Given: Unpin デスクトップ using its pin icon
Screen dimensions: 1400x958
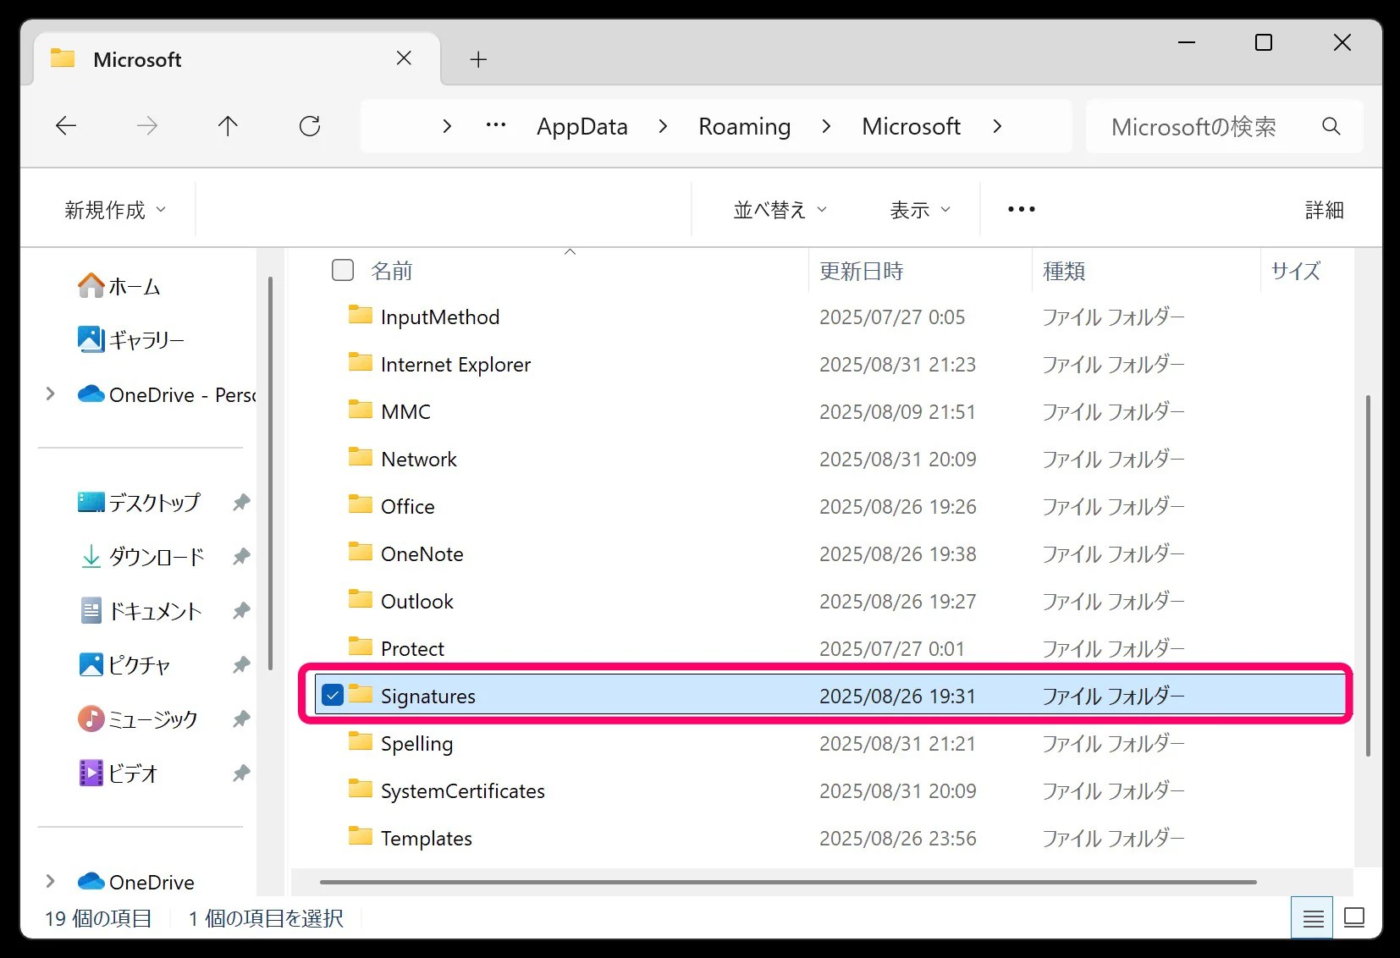Looking at the screenshot, I should pyautogui.click(x=241, y=503).
